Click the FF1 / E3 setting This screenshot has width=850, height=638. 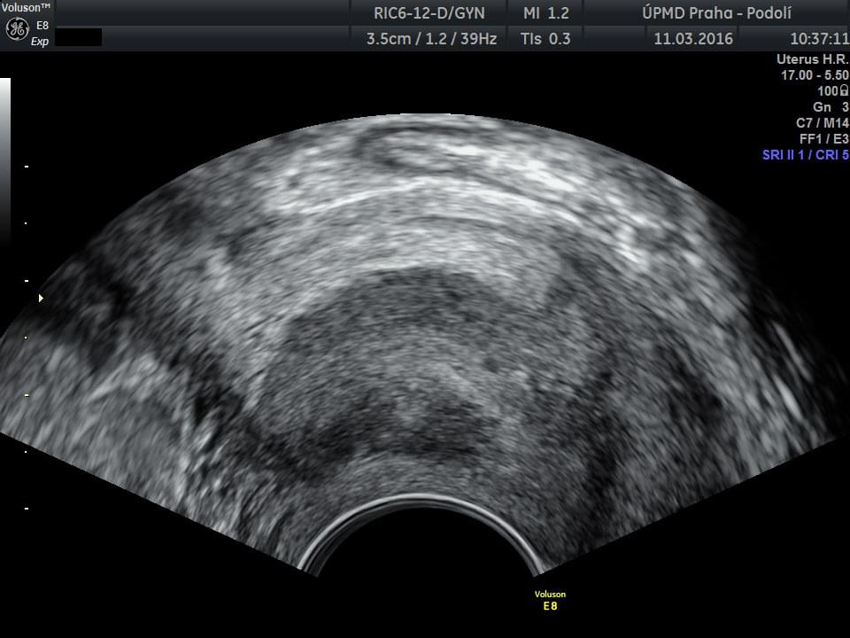coord(824,138)
